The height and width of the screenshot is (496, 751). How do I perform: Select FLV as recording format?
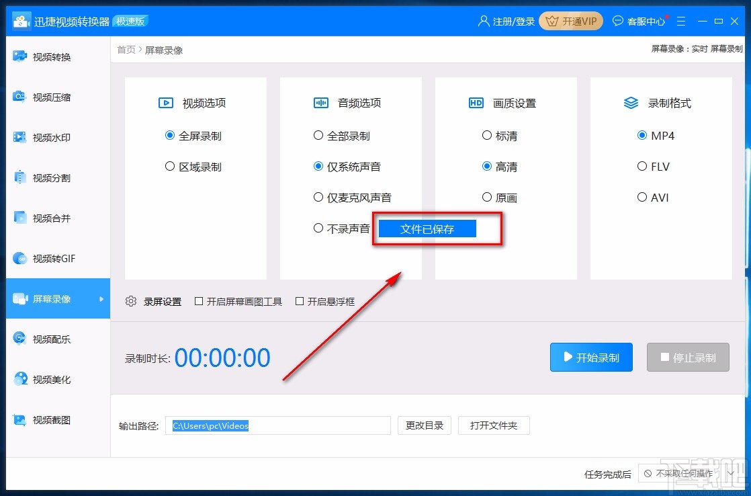pyautogui.click(x=642, y=166)
